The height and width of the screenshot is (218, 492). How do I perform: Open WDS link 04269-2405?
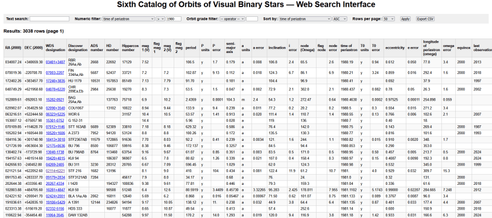point(55,164)
